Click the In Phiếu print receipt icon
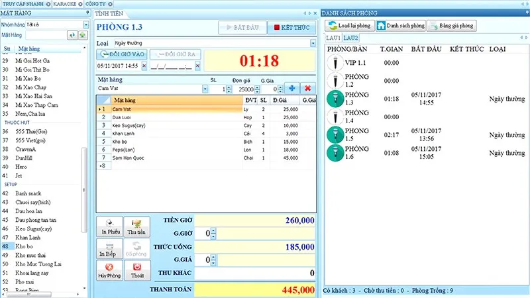Screen dimensions: 530x298 109,226
